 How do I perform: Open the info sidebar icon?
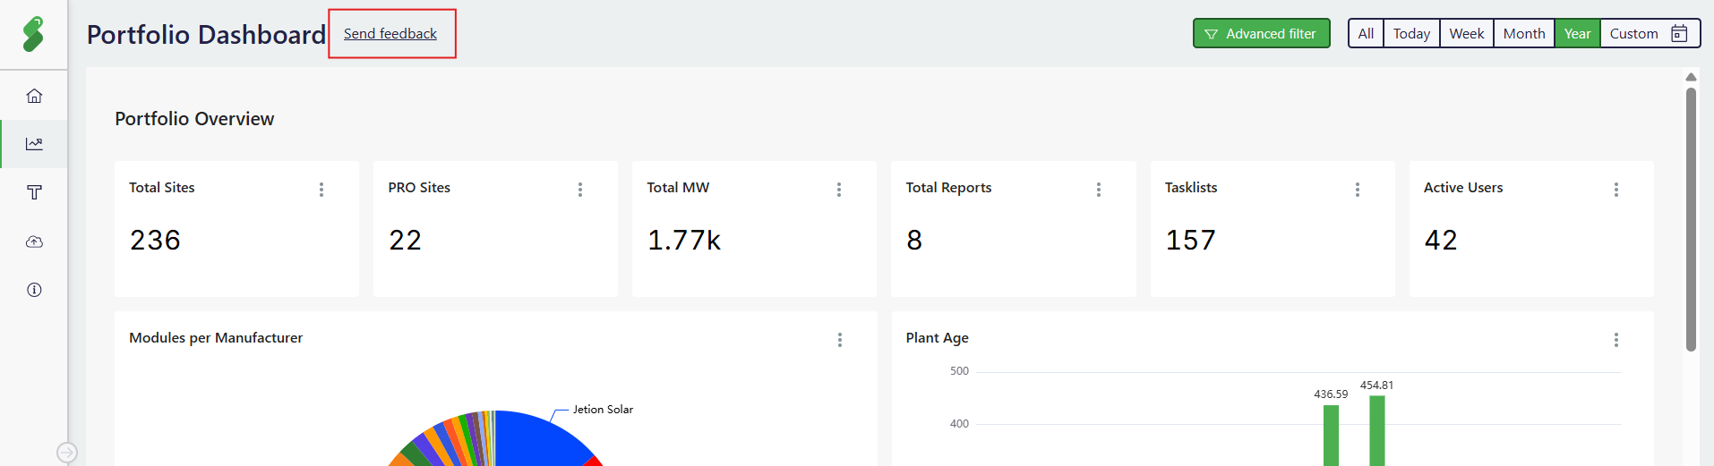[x=34, y=290]
